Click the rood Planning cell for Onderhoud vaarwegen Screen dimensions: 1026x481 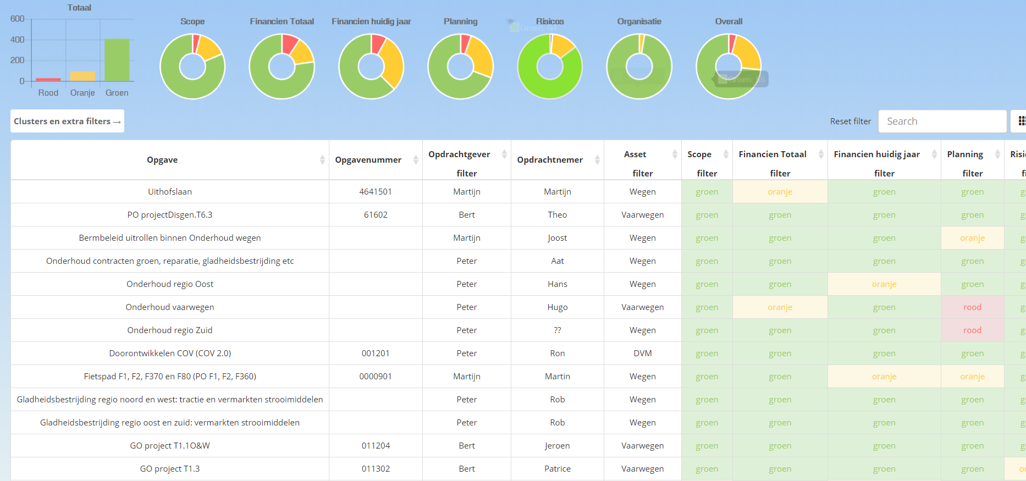pyautogui.click(x=972, y=307)
